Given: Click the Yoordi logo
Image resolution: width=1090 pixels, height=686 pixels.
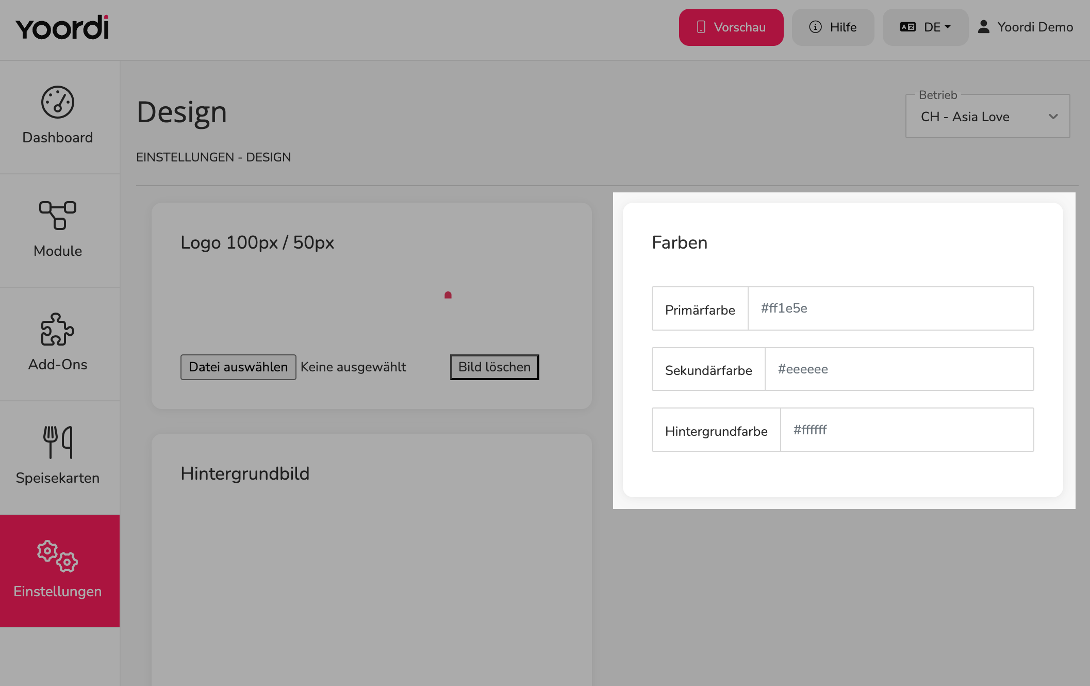Looking at the screenshot, I should coord(62,27).
